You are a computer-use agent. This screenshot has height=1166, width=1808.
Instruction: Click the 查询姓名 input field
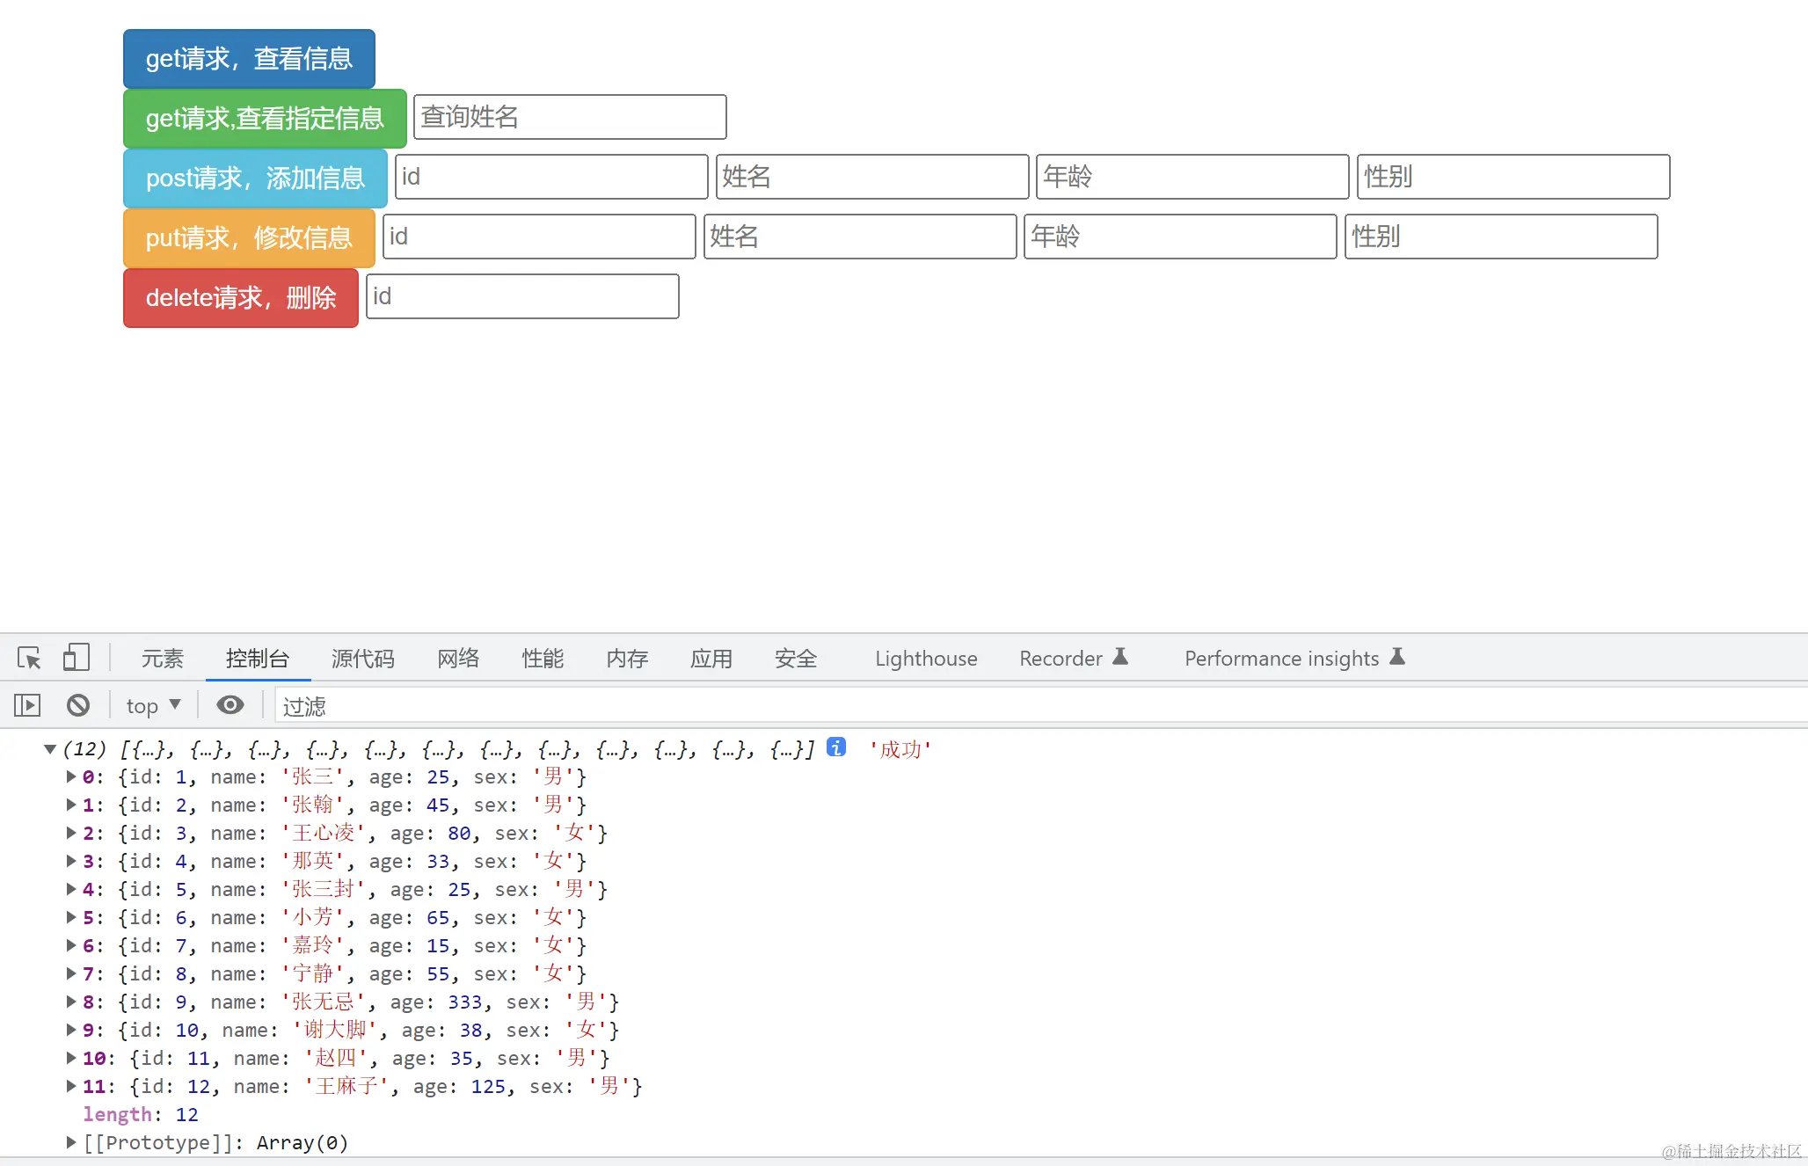(570, 117)
